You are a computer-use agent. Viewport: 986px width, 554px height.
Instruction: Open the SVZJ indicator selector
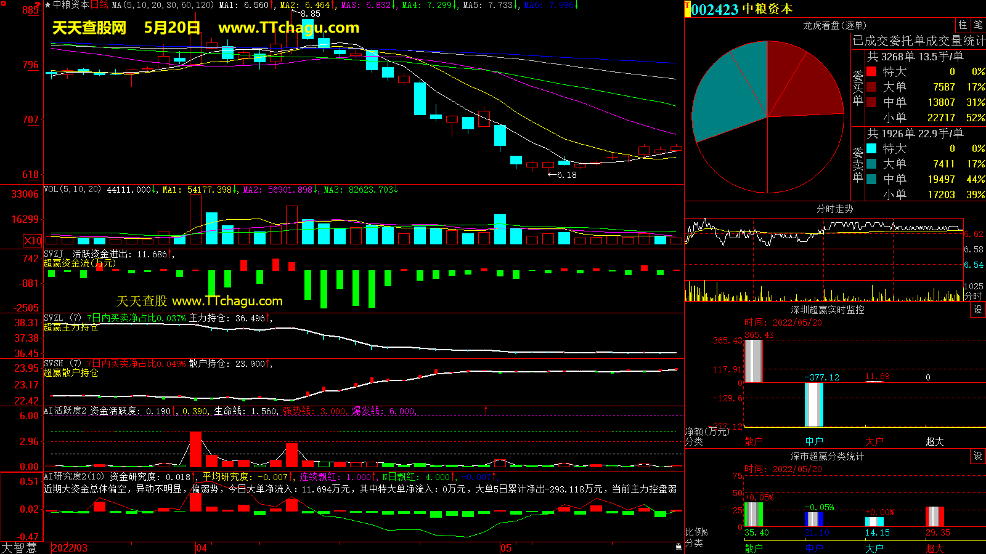(53, 254)
